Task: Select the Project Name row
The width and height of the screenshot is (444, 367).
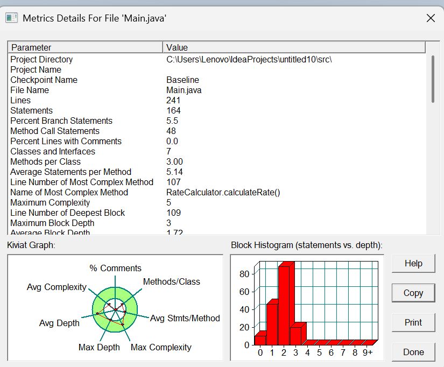Action: (x=217, y=69)
